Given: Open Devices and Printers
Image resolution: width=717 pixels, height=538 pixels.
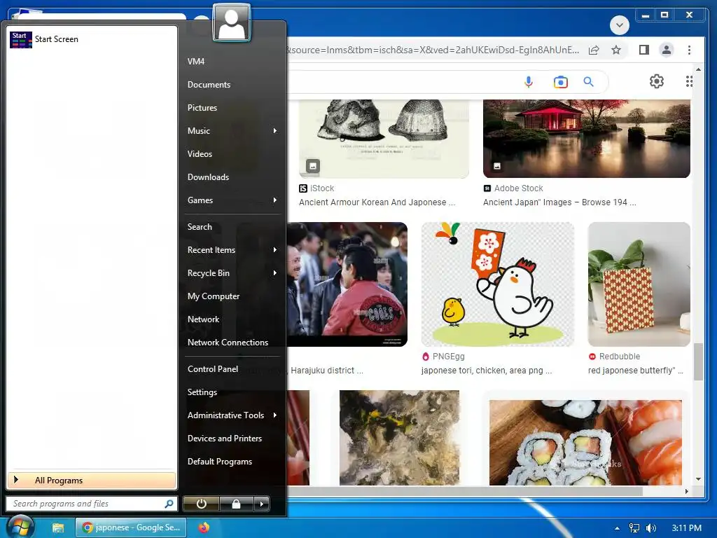Looking at the screenshot, I should (225, 439).
